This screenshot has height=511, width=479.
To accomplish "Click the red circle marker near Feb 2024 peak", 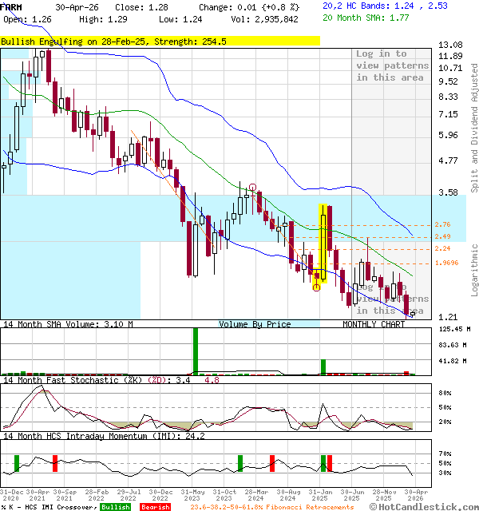I will coord(252,188).
